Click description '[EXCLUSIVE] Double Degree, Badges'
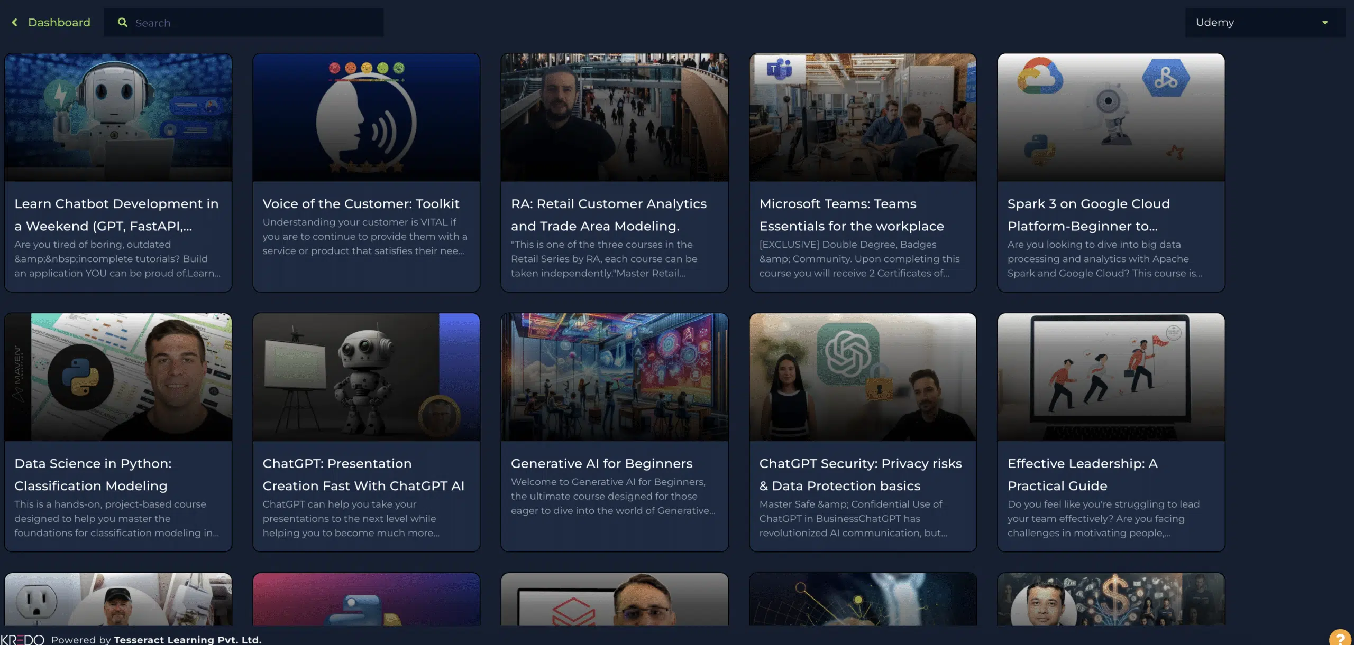 click(859, 259)
